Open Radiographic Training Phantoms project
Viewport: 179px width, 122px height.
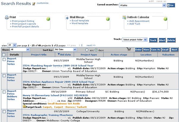(48, 115)
